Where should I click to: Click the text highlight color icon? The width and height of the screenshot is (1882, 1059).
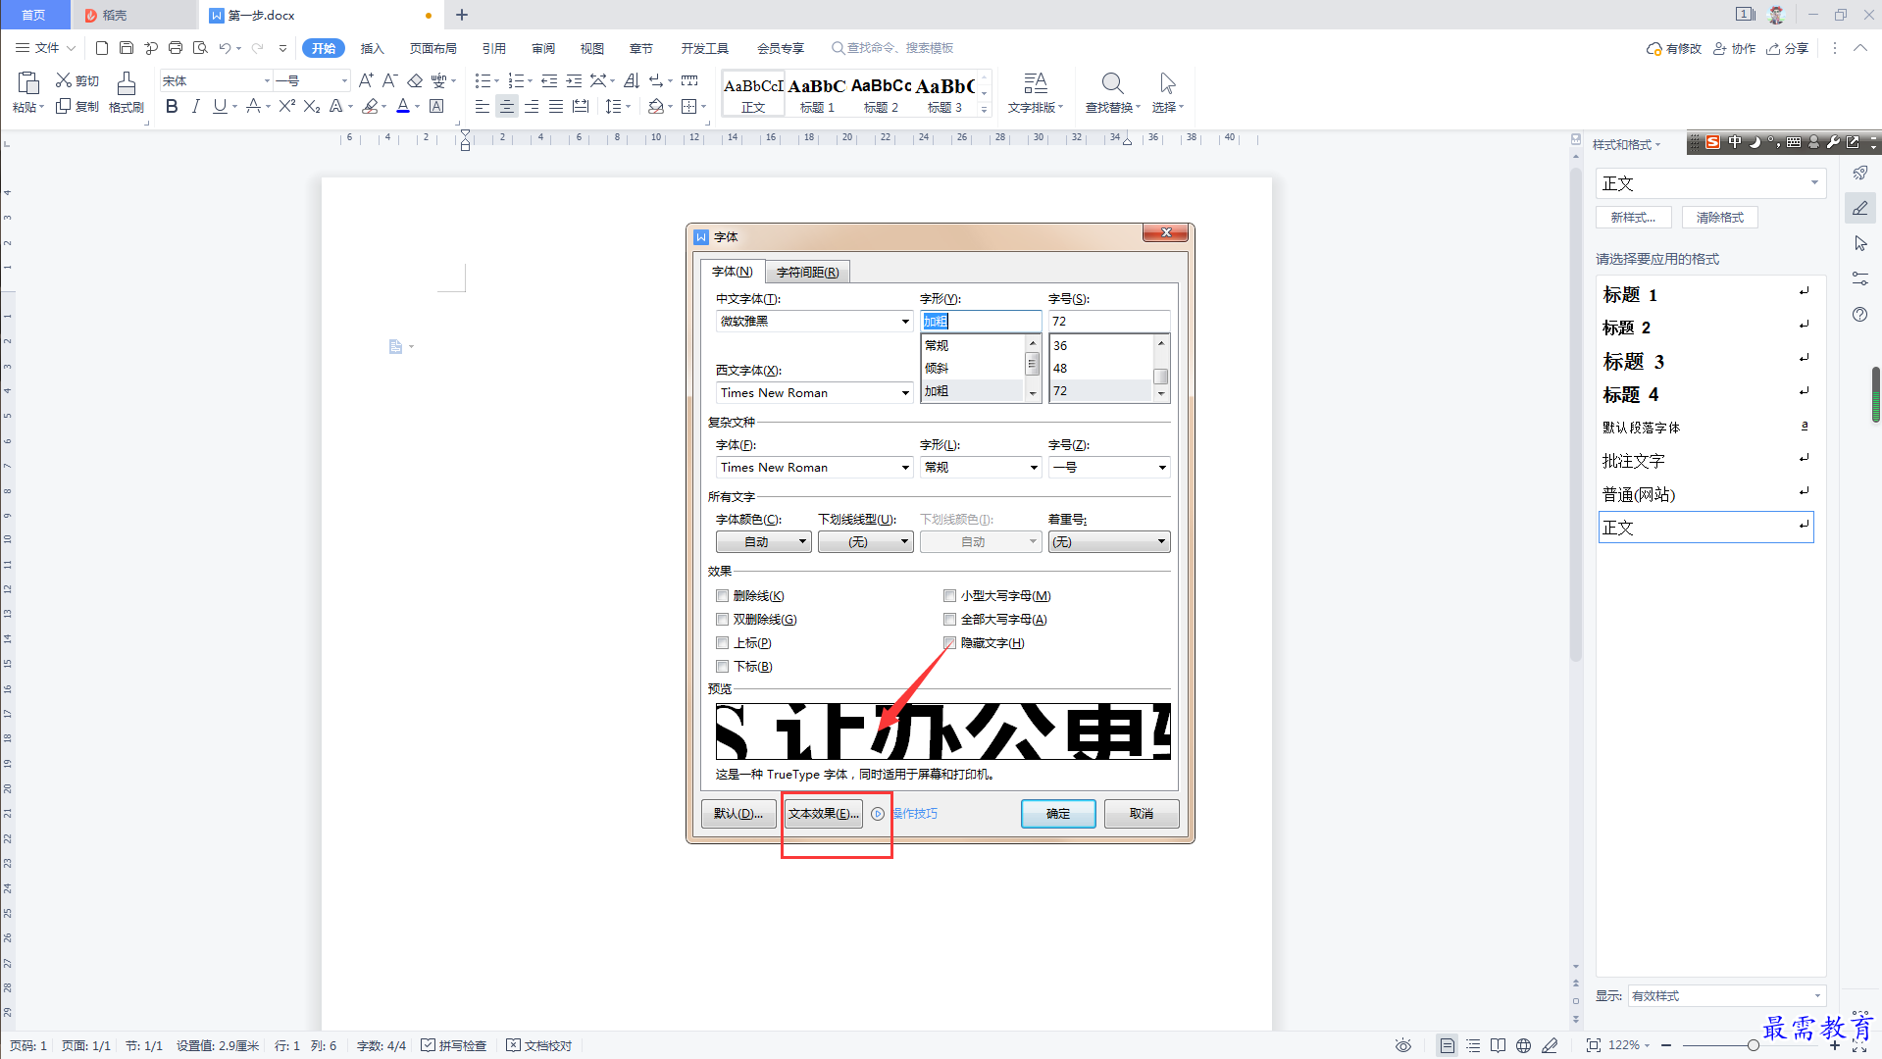(x=370, y=106)
